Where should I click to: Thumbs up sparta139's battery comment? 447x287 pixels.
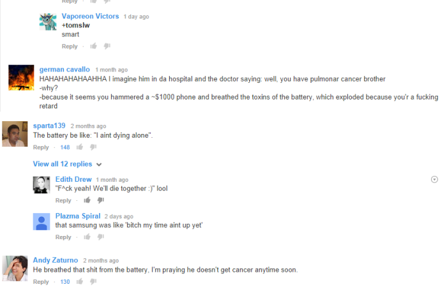point(80,147)
